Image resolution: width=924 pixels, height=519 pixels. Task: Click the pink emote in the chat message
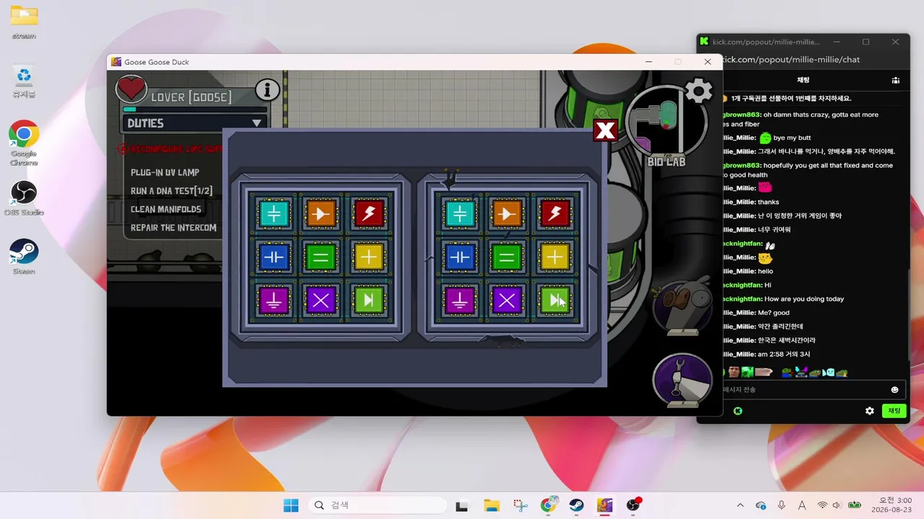(x=764, y=187)
